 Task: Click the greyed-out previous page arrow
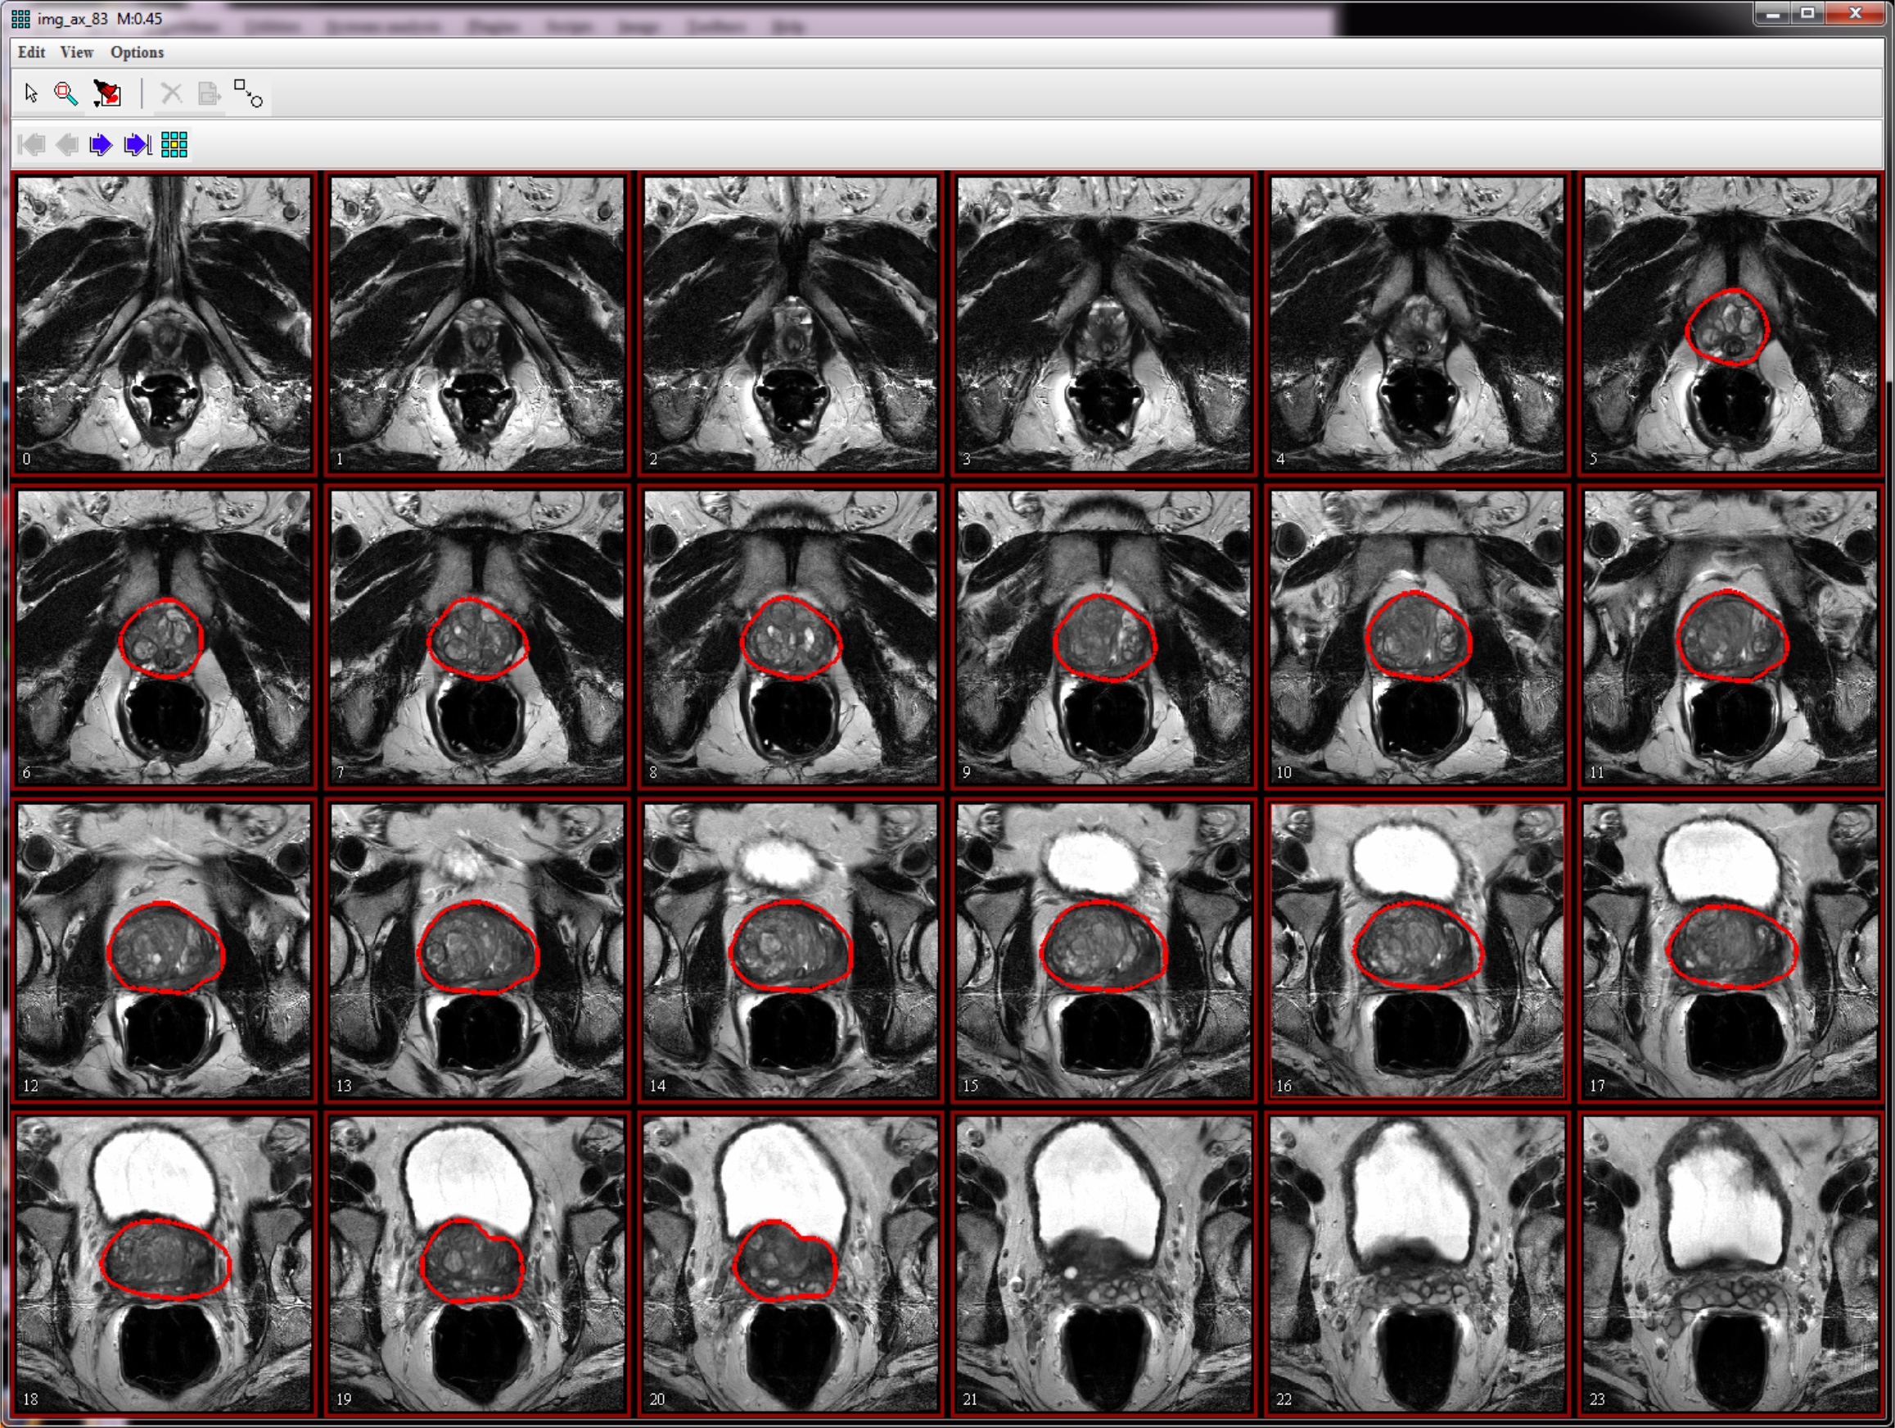click(x=67, y=145)
